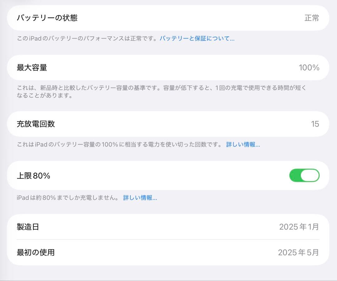Image resolution: width=337 pixels, height=281 pixels.
Task: Open the バッテリーと保証について link
Action: [197, 38]
